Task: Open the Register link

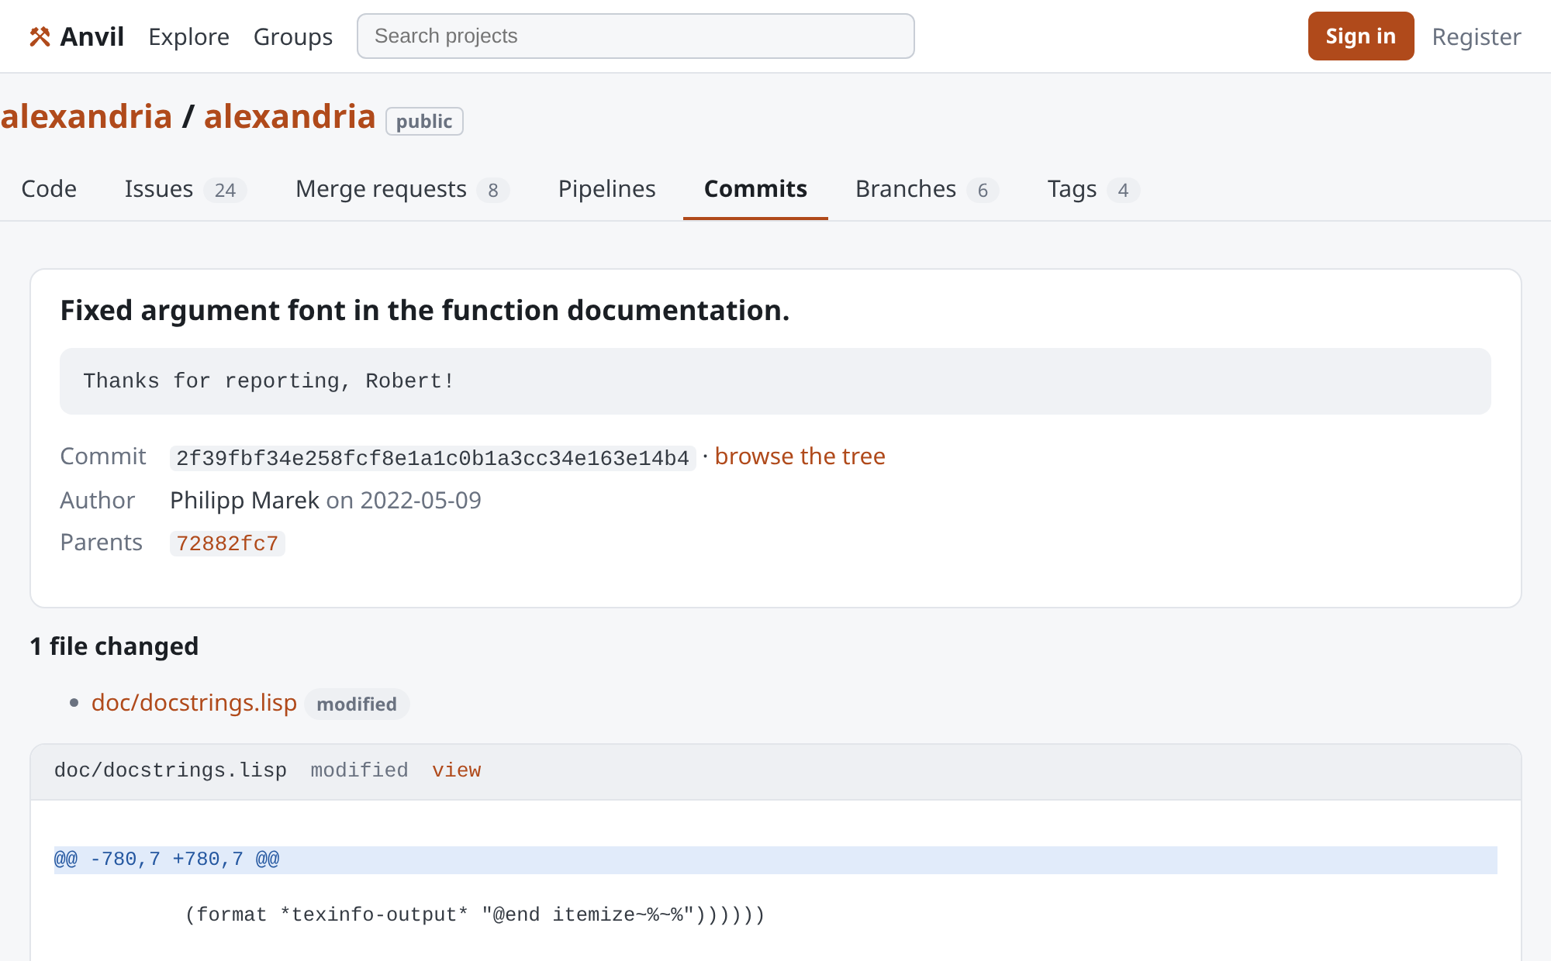Action: 1476,36
